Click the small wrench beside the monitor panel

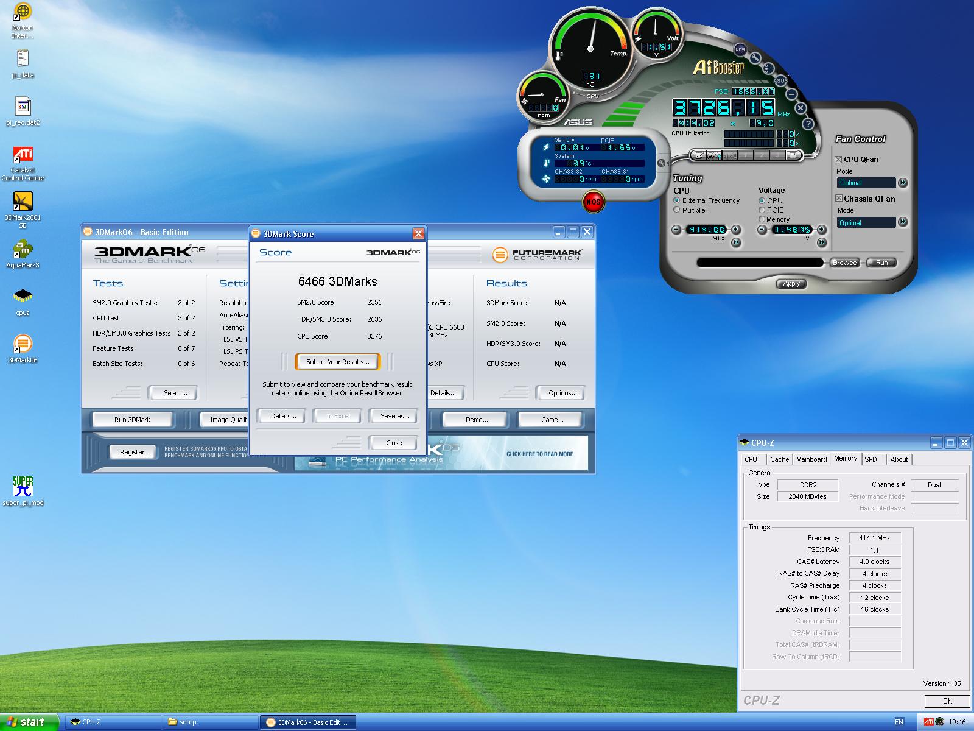pos(662,163)
